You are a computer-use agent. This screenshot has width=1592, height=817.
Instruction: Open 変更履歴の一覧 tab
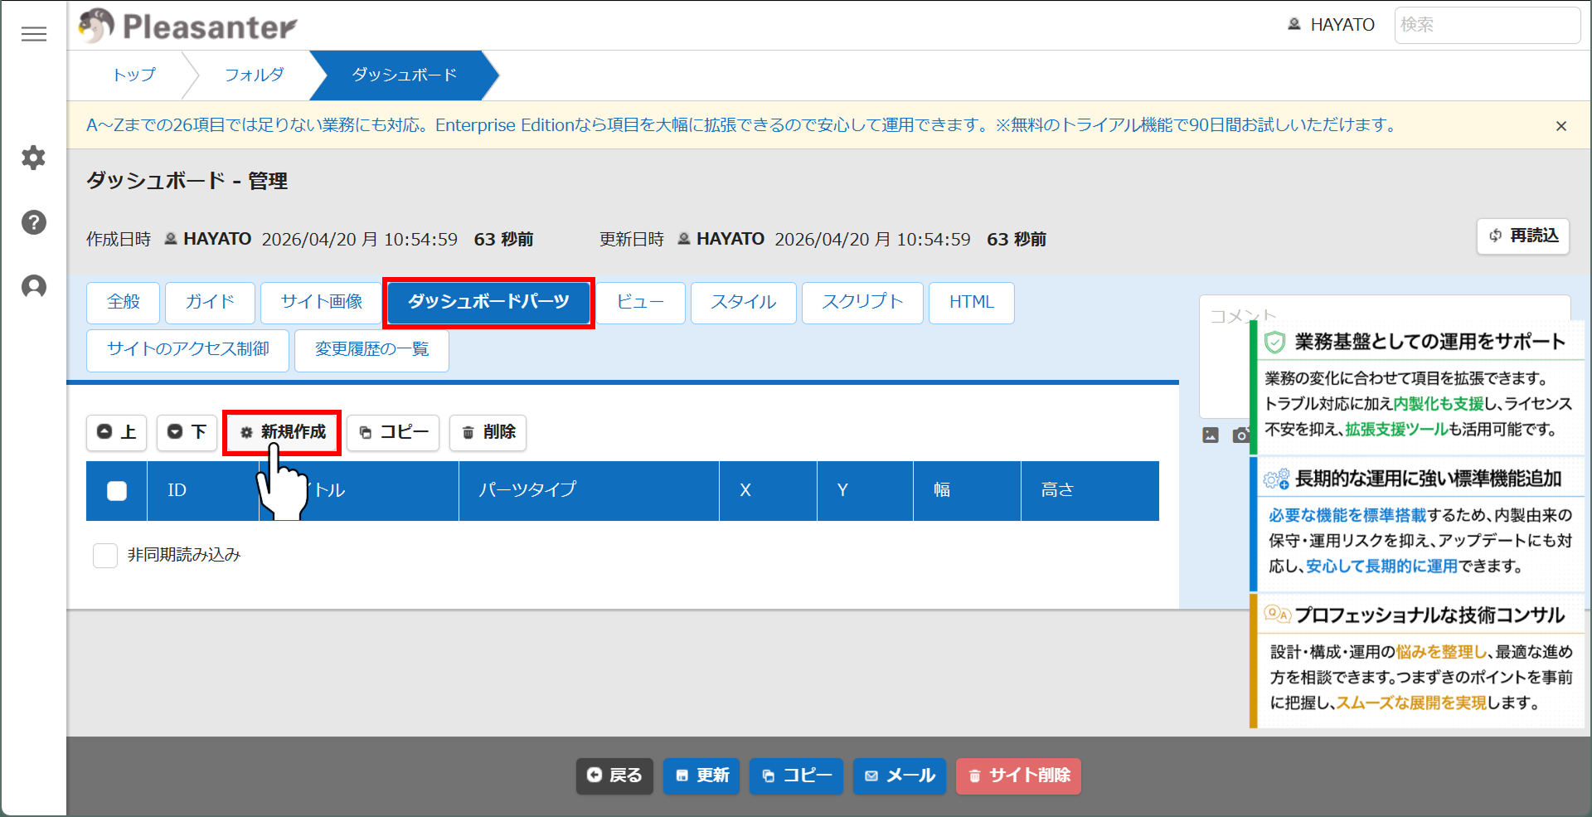[x=372, y=350]
